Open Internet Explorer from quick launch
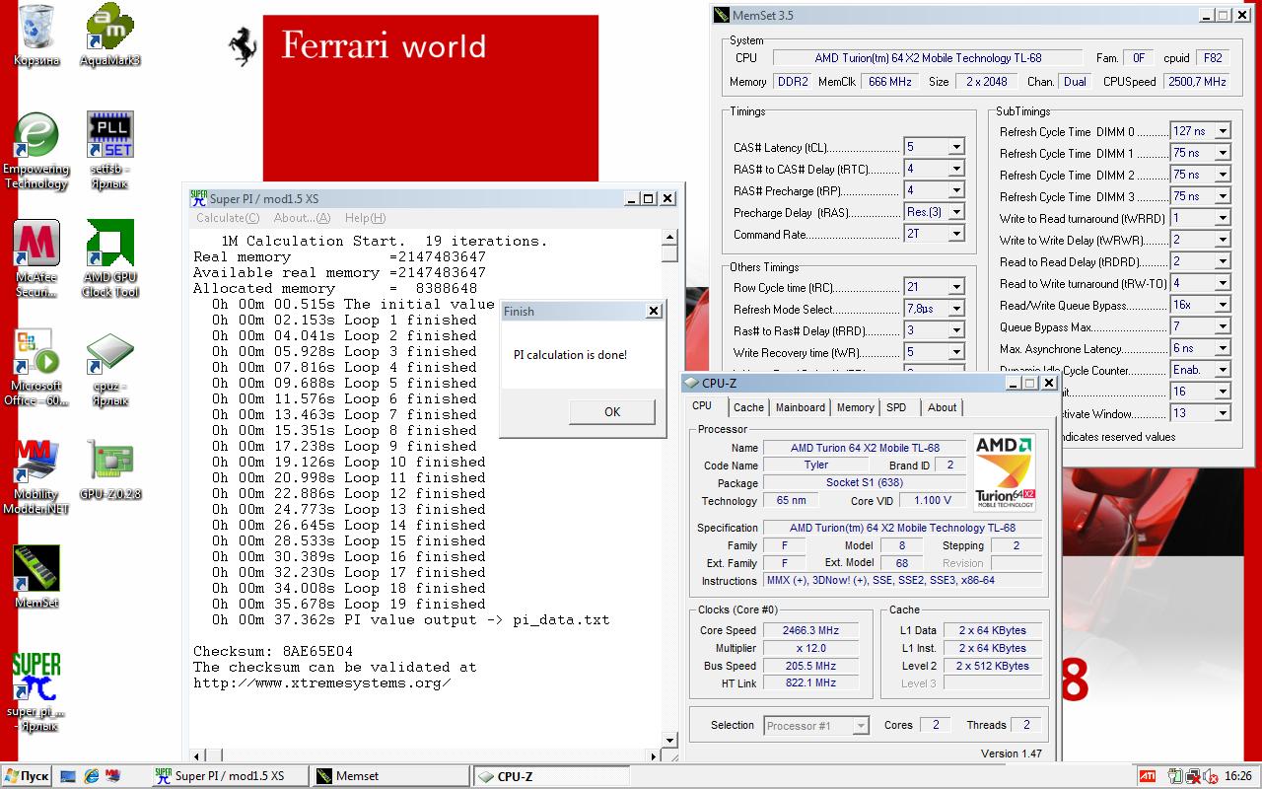Screen dimensions: 1262x789 click(x=92, y=776)
